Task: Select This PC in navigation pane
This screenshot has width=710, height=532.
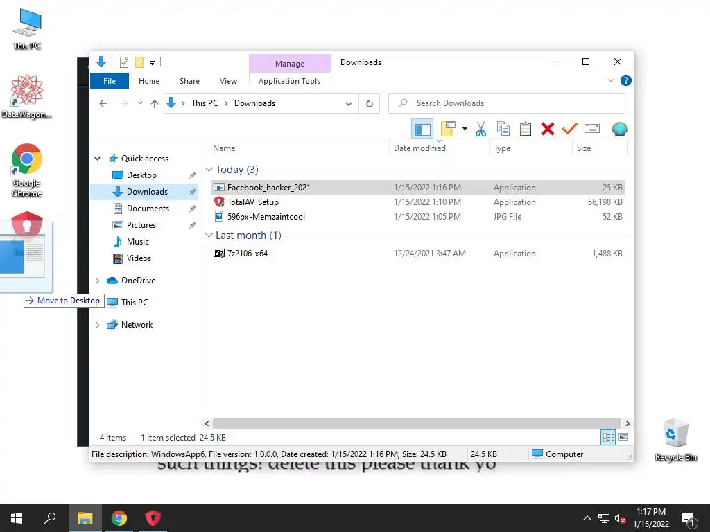Action: 135,302
